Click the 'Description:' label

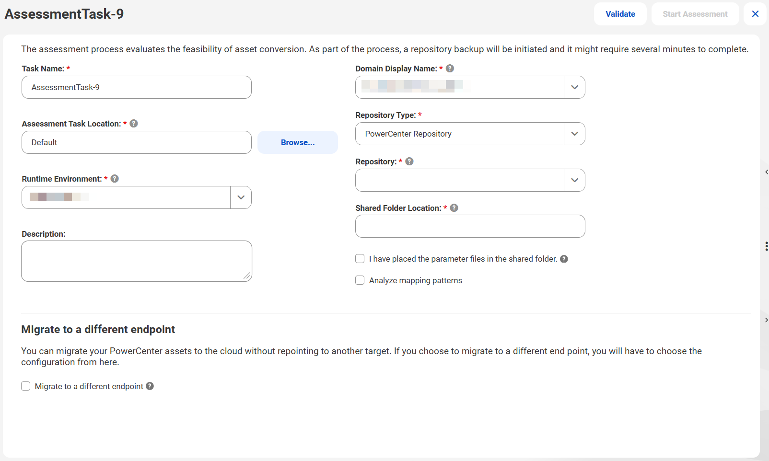tap(44, 234)
